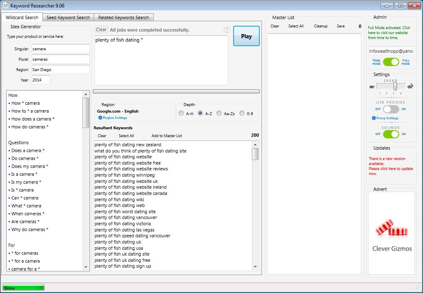This screenshot has width=423, height=293.
Task: Select result 'plenty of fish uk dating free'
Action: pos(122,260)
